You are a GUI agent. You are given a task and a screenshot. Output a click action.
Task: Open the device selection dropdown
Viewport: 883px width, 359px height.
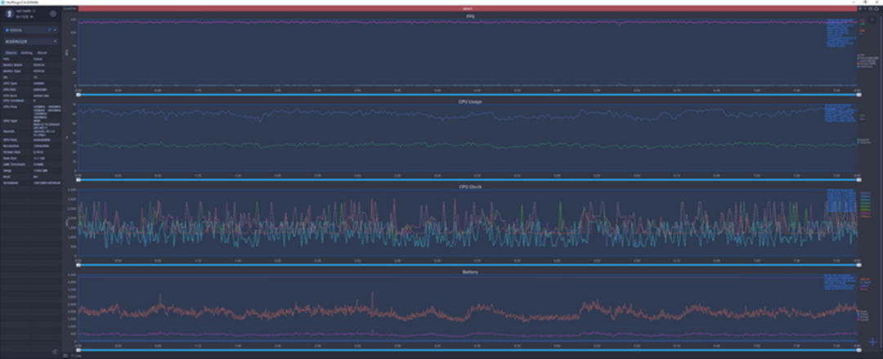(x=31, y=30)
